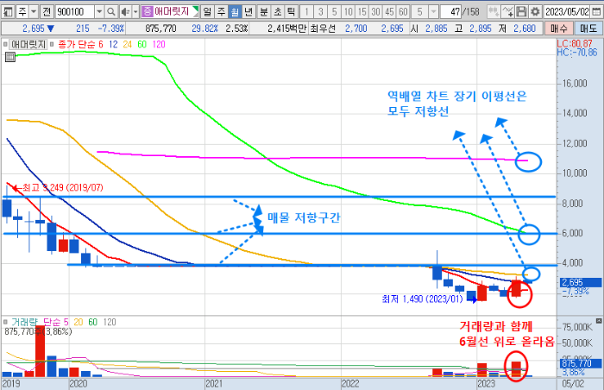The image size is (604, 390).
Task: Save chart with the floppy disk icon
Action: pyautogui.click(x=521, y=11)
